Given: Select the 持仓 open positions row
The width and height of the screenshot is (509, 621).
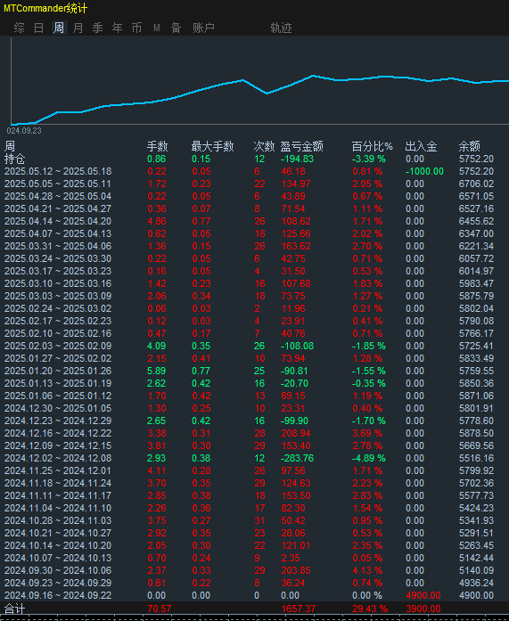Looking at the screenshot, I should [254, 159].
